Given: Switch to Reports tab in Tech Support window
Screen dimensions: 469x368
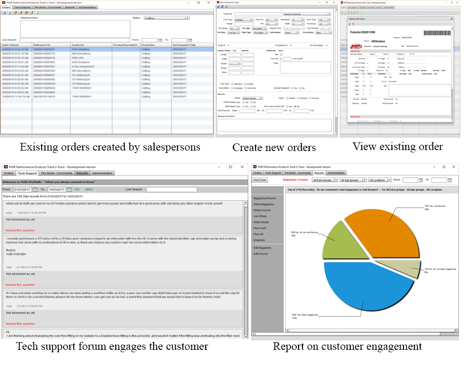Looking at the screenshot, I should click(82, 173).
